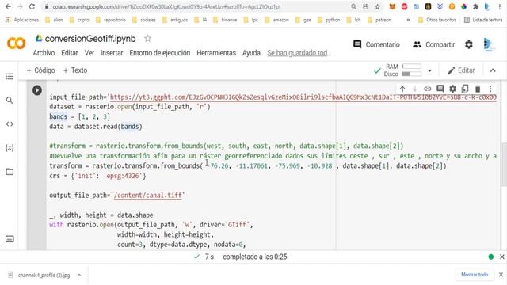Screen dimensions: 507x285
Task: Add a new code cell with + Código
Action: click(40, 70)
